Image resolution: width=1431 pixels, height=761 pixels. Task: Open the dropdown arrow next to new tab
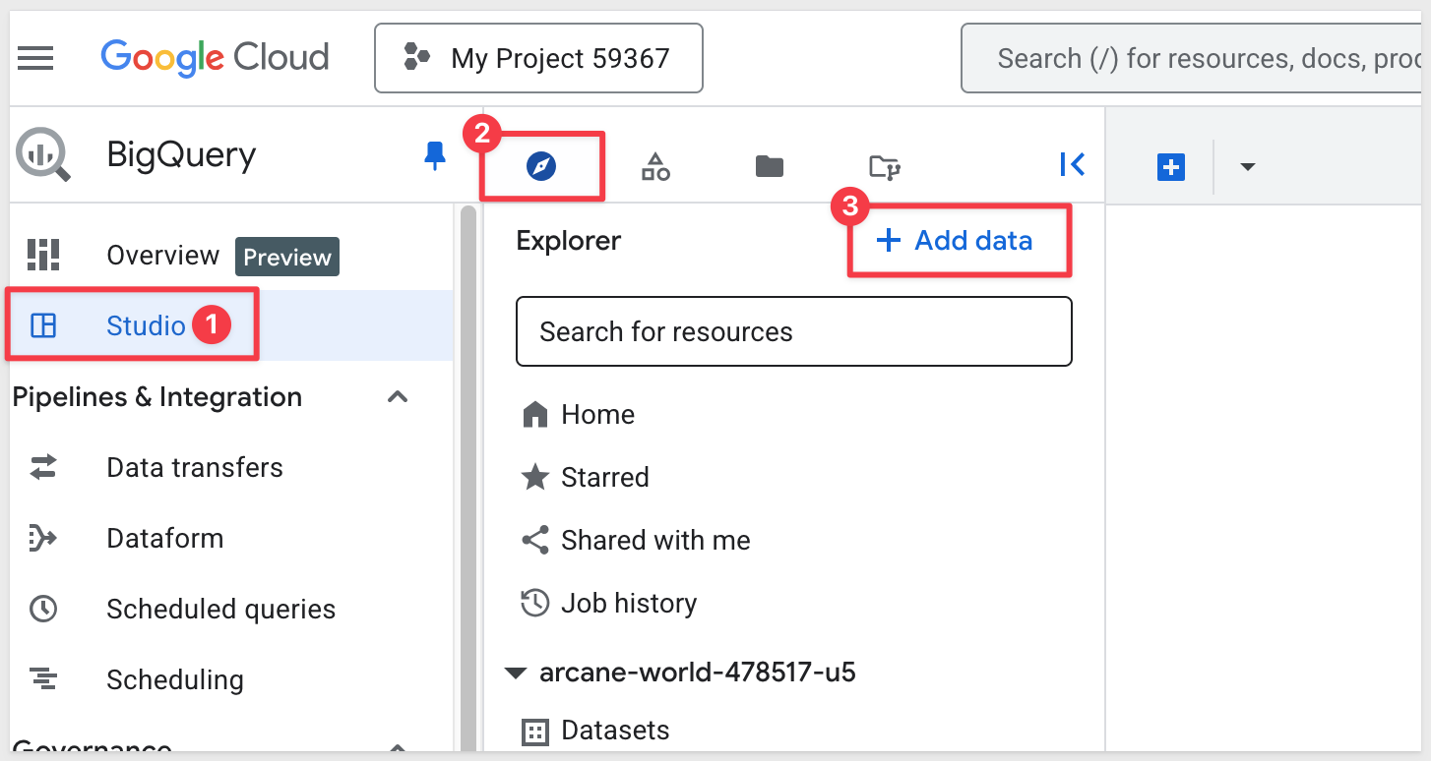[x=1247, y=167]
